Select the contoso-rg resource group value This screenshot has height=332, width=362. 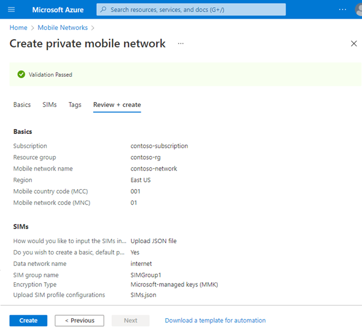146,157
